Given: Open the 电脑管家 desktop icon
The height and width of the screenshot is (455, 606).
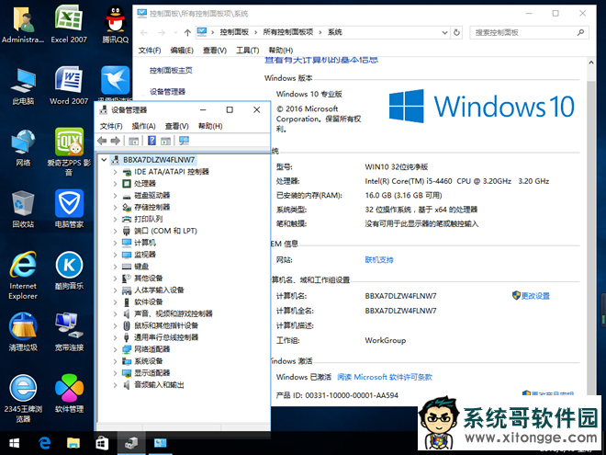Looking at the screenshot, I should (69, 209).
